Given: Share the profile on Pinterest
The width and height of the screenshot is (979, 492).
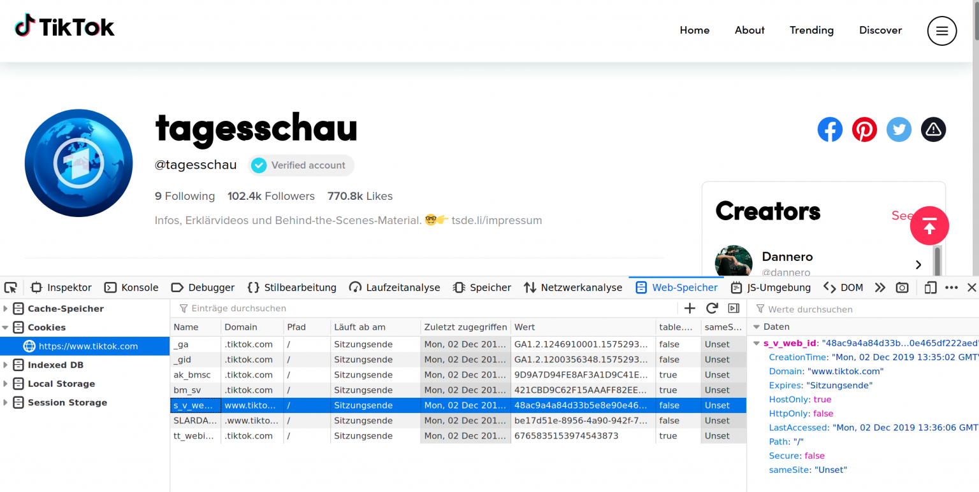Looking at the screenshot, I should (x=864, y=129).
